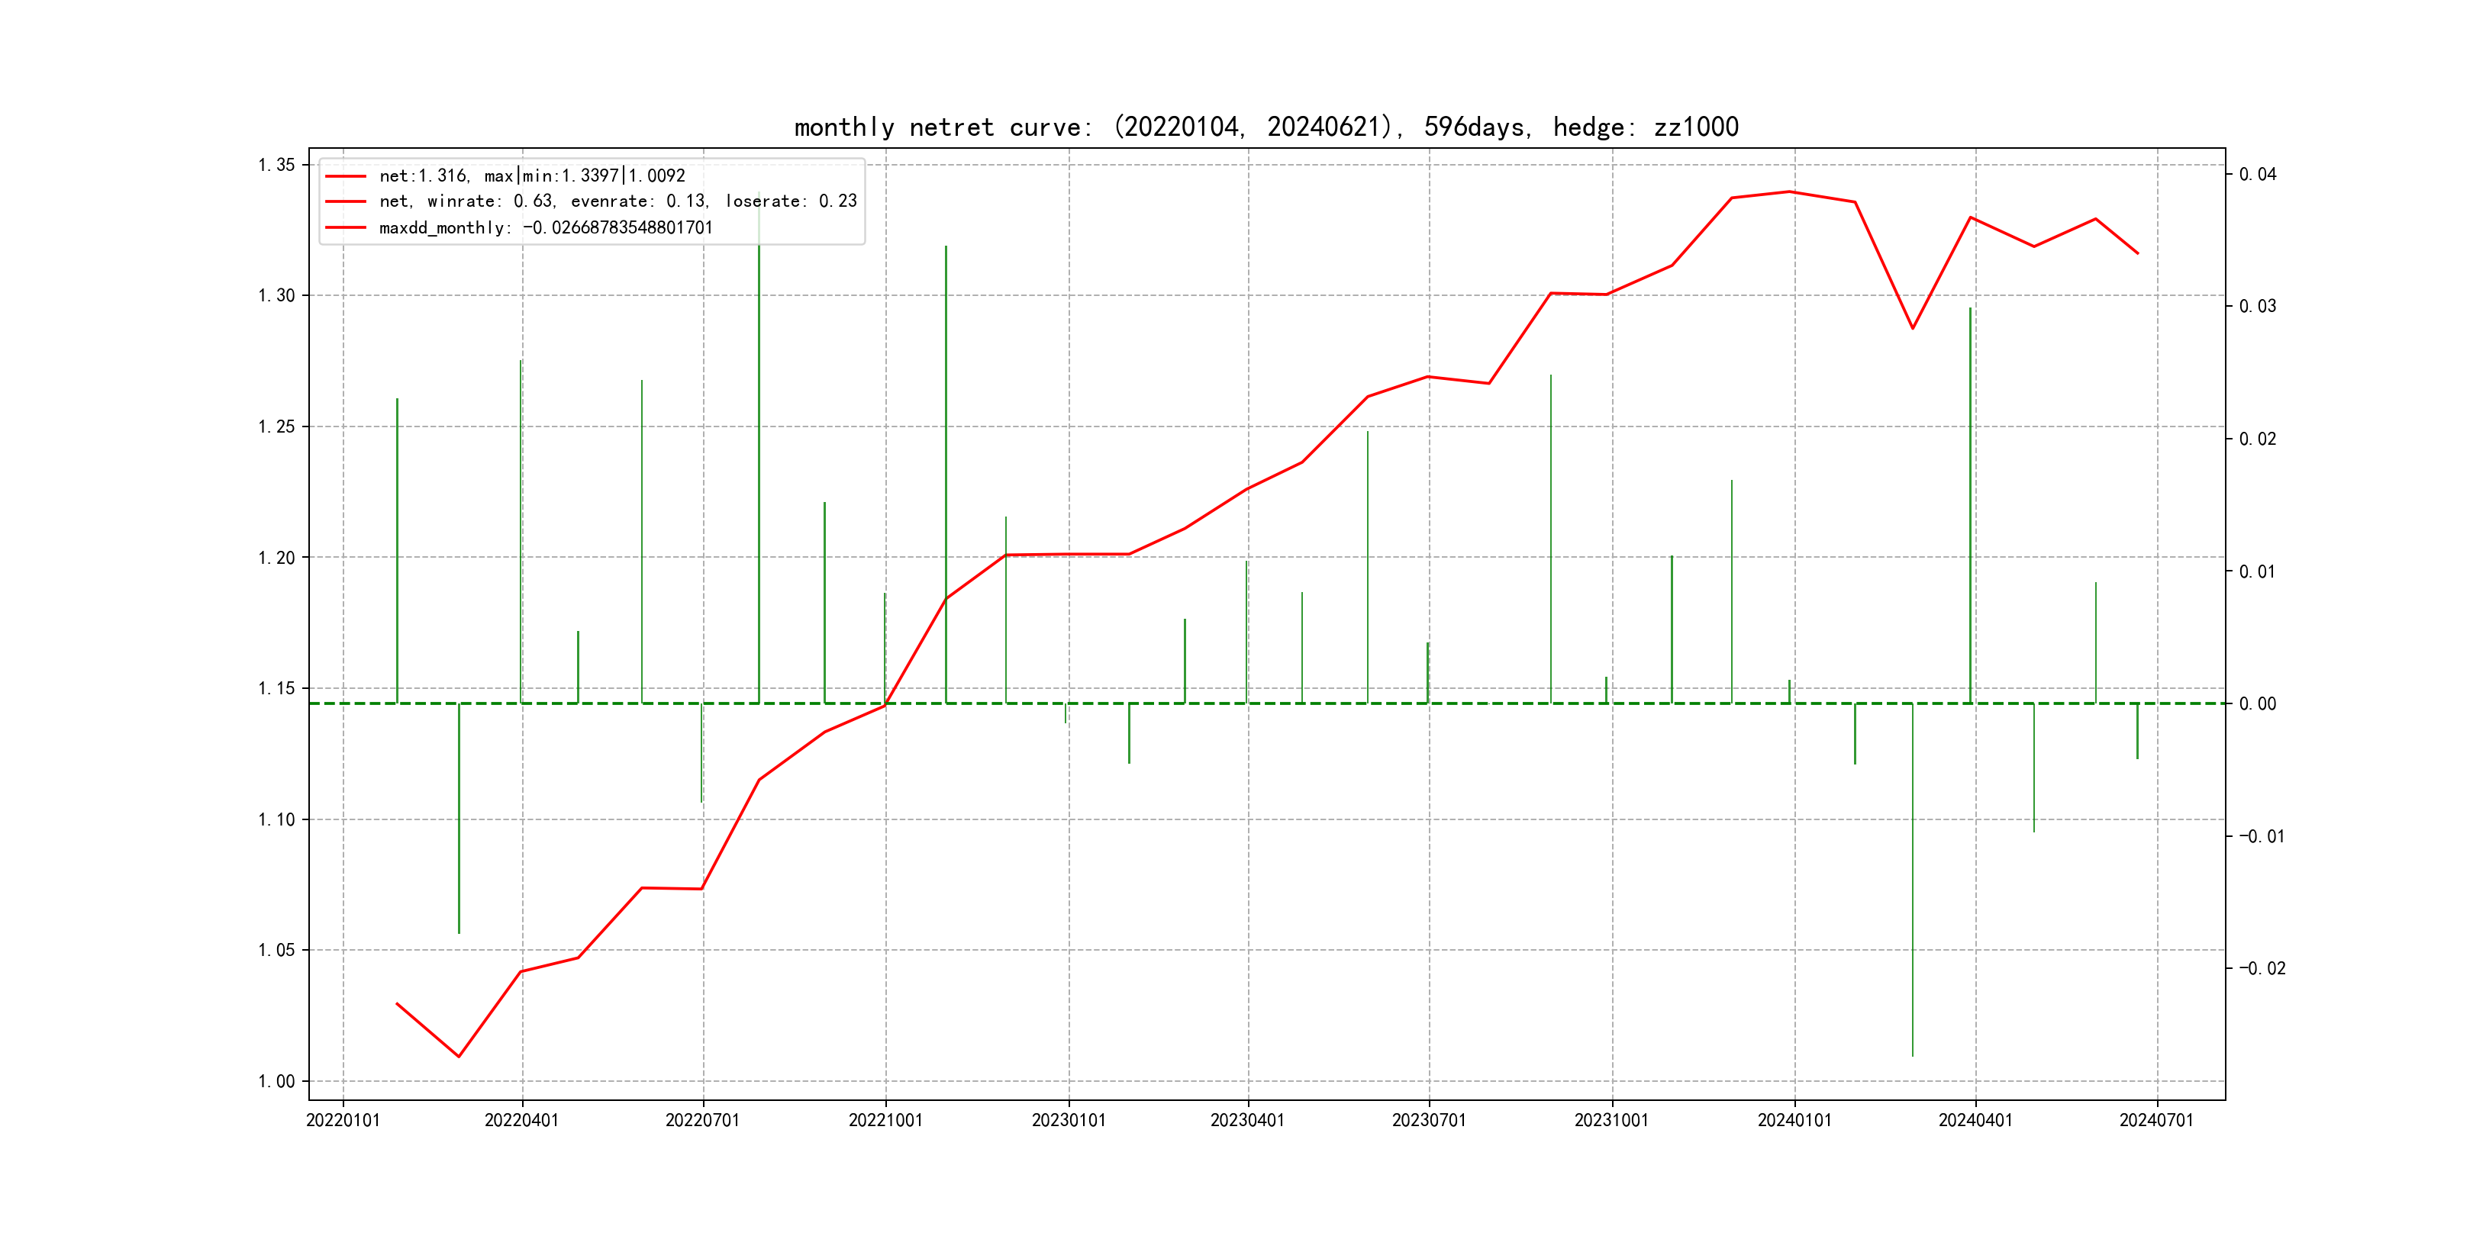Click the lowest point of the red net curve

point(459,1057)
